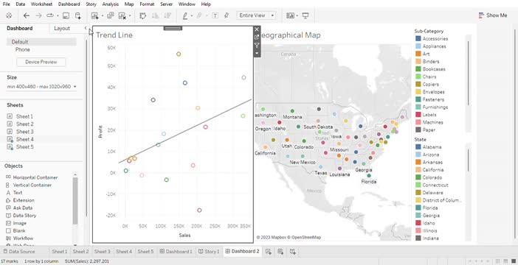Screen dimensions: 518x265
Task: Click the Save icon in toolbar
Action: pyautogui.click(x=66, y=15)
